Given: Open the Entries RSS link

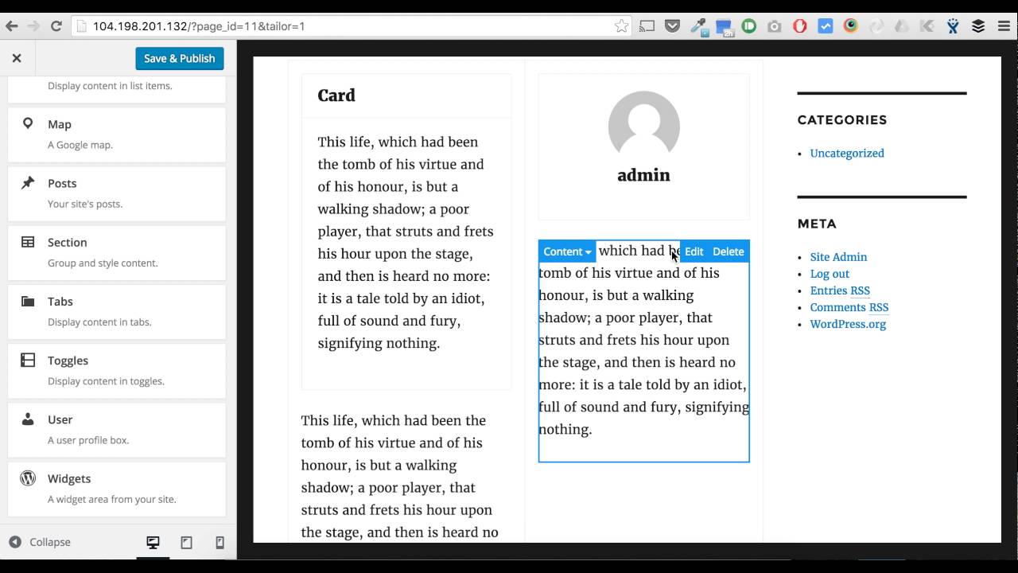Looking at the screenshot, I should (840, 290).
